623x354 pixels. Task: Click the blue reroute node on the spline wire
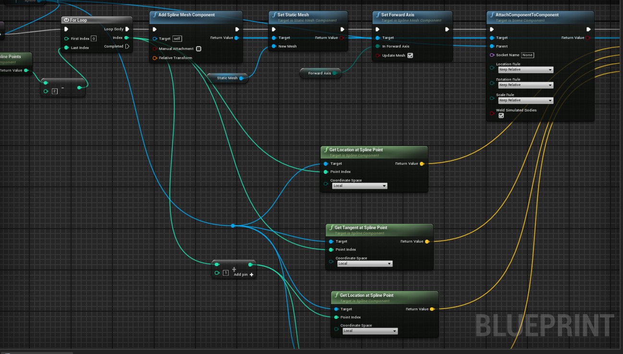pos(233,226)
